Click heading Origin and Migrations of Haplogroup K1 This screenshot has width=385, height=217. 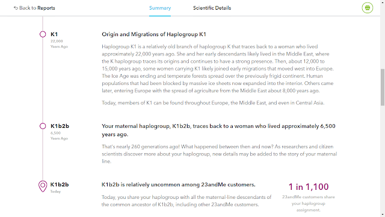pos(154,34)
